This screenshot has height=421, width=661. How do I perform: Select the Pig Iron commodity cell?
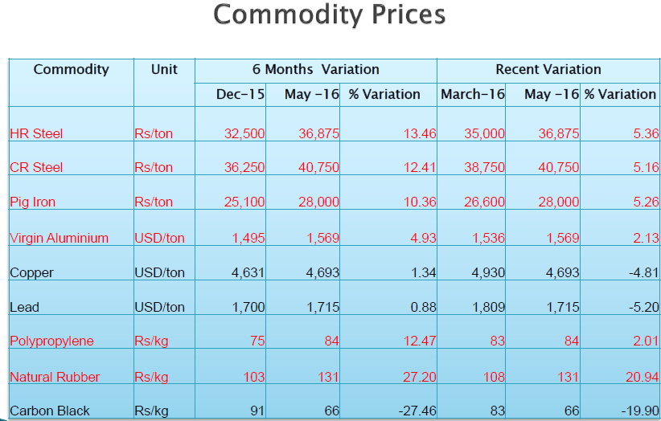coord(33,202)
